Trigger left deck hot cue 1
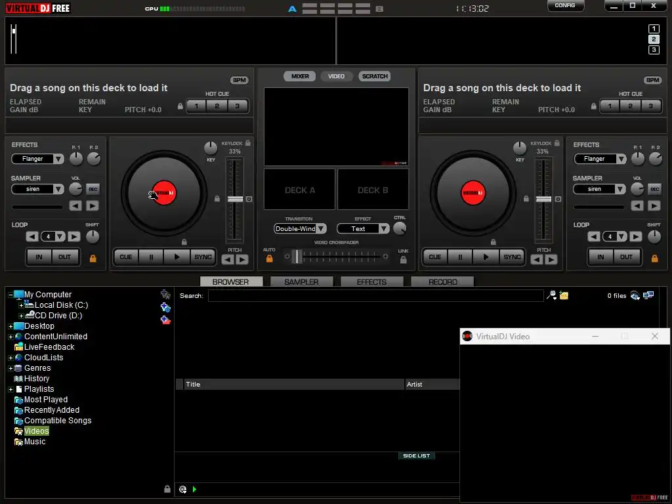Viewport: 672px width, 504px height. [x=196, y=106]
